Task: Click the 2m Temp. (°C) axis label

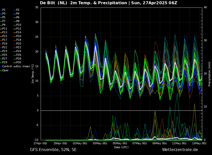Action: tap(33, 73)
